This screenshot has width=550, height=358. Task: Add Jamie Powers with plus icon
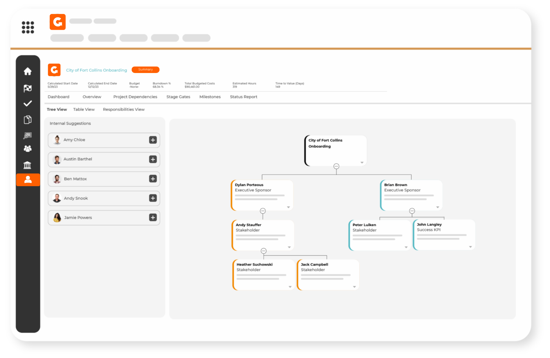point(153,218)
